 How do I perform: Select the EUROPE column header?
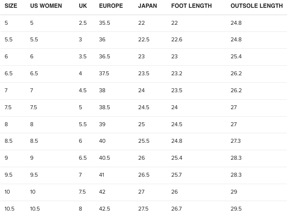[x=111, y=6]
